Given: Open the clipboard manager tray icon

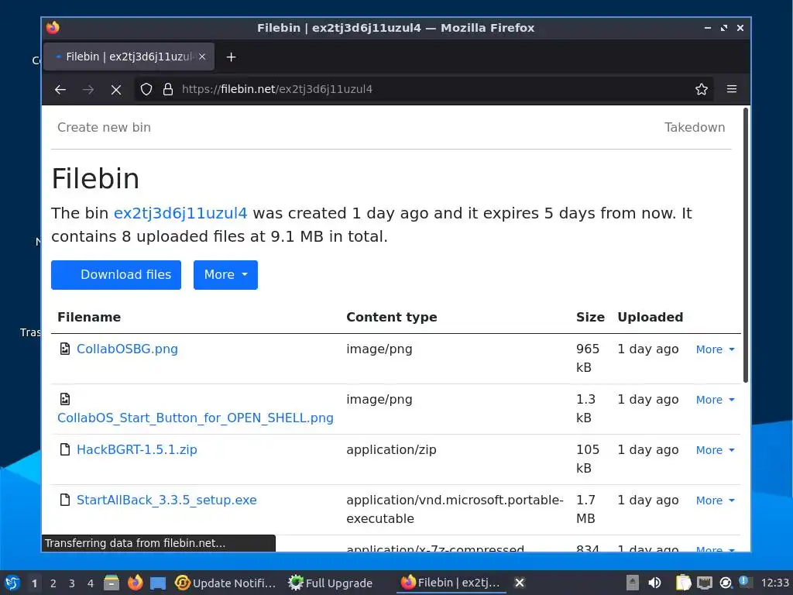Looking at the screenshot, I should 683,583.
